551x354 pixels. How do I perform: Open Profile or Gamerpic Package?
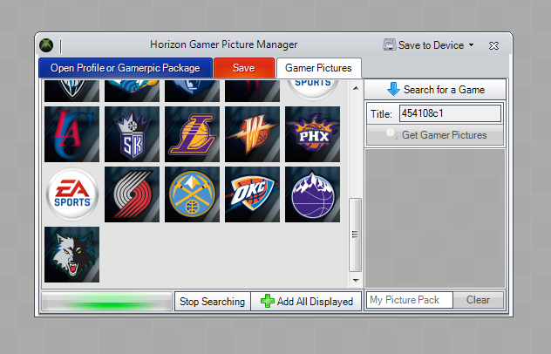[x=126, y=68]
